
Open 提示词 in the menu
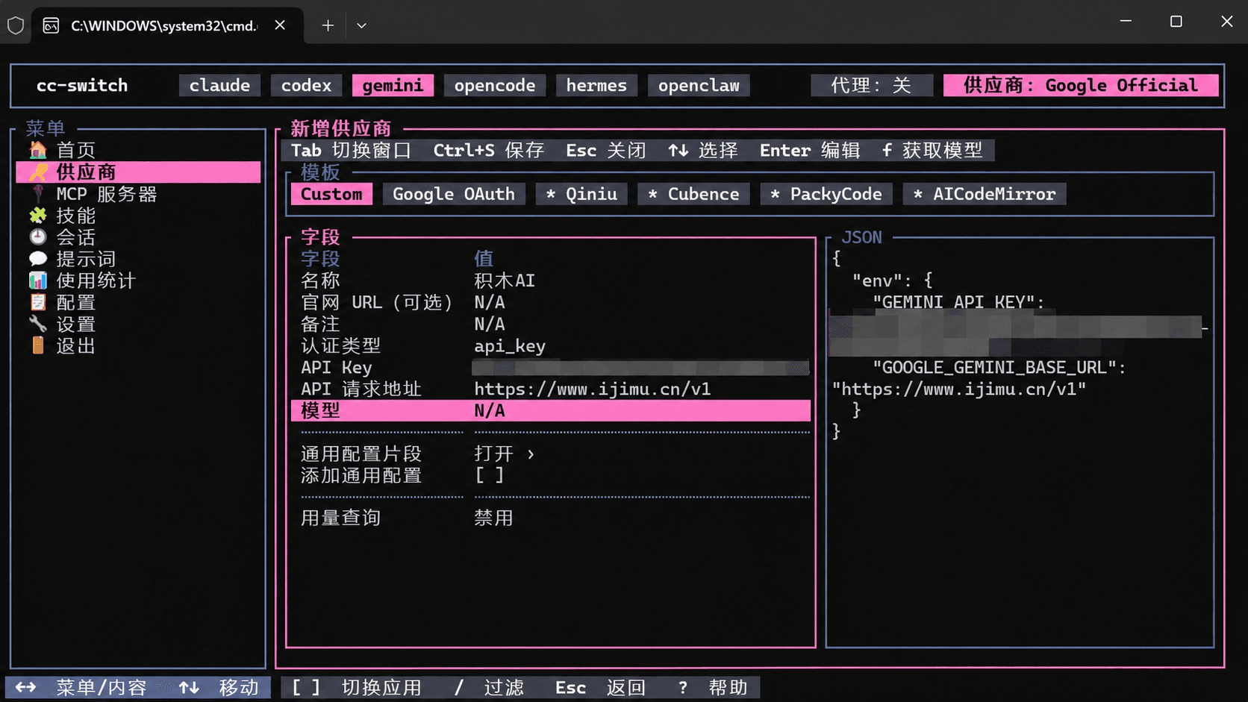(x=86, y=259)
